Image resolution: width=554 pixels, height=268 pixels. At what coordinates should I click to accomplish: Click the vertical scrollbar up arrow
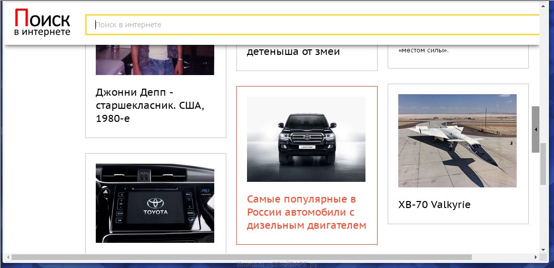coord(543,6)
